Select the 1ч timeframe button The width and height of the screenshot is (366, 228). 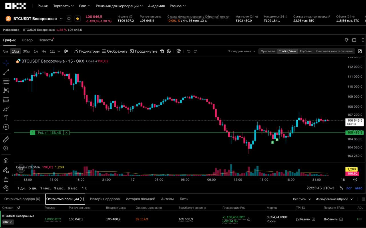(36, 51)
